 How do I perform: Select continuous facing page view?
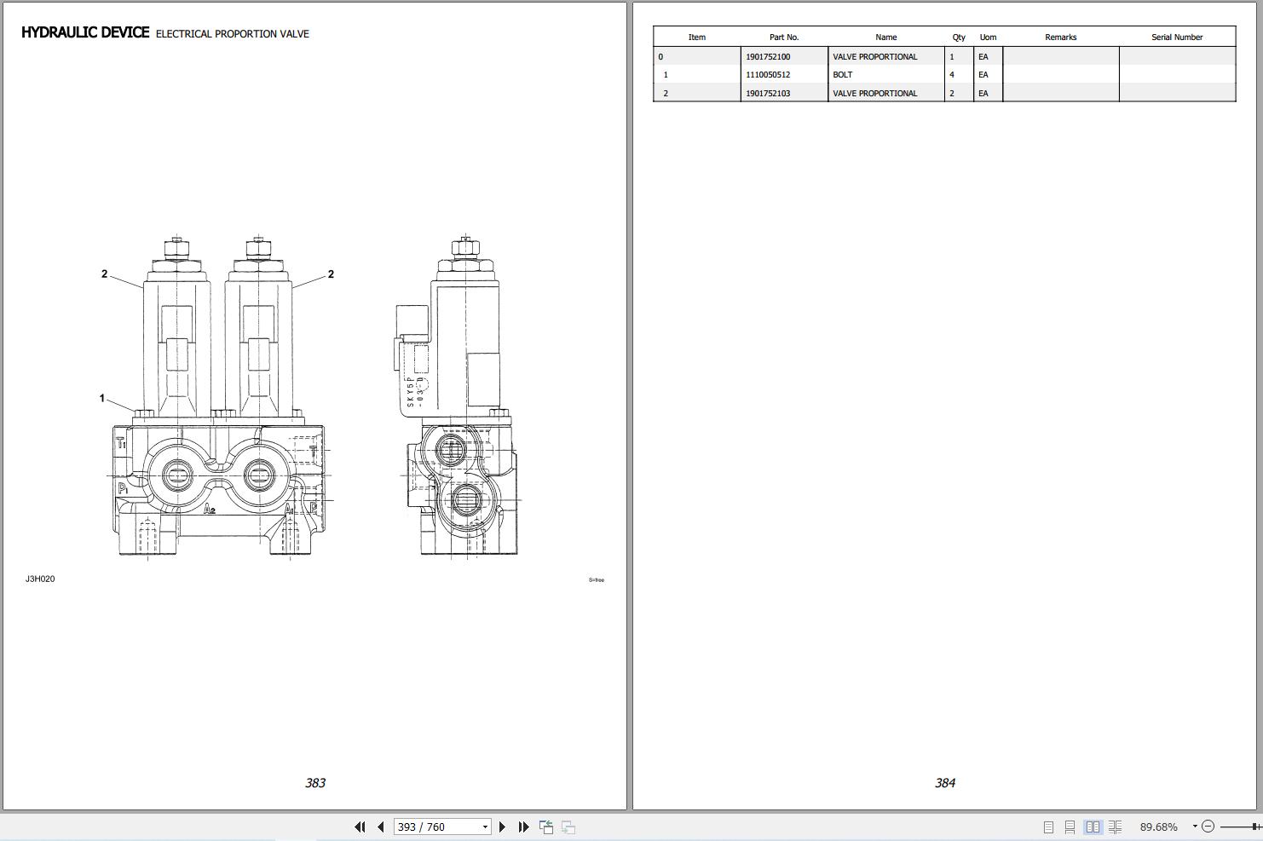click(1115, 827)
